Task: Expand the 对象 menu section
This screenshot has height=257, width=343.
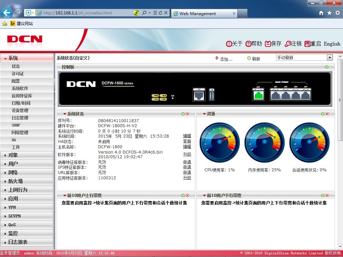Action: point(27,155)
